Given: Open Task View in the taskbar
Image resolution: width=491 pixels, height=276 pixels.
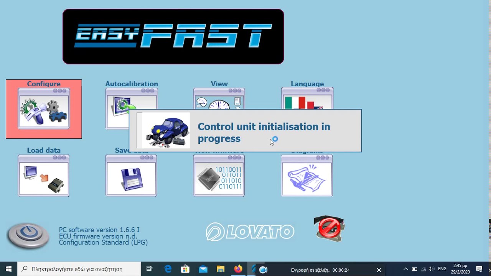Looking at the screenshot, I should (150, 269).
